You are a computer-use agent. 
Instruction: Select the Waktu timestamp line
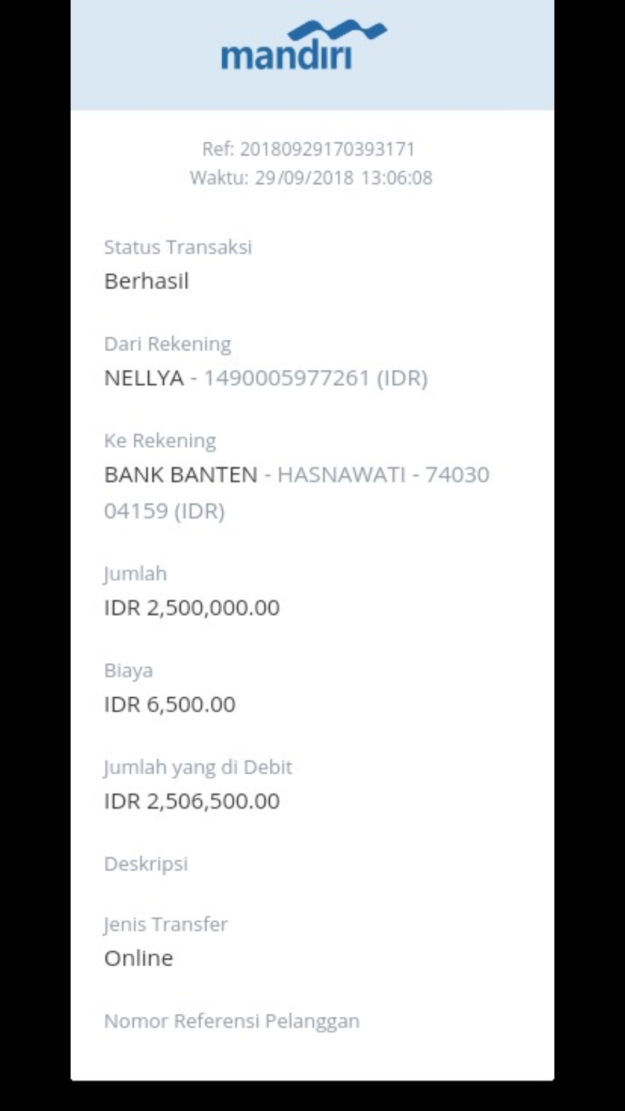[x=311, y=178]
